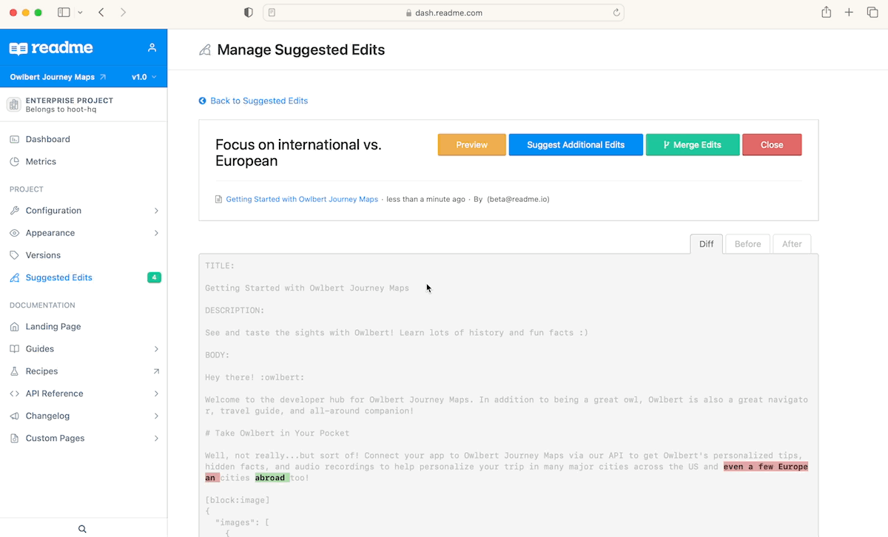
Task: Click the Landing Page home icon
Action: click(14, 327)
